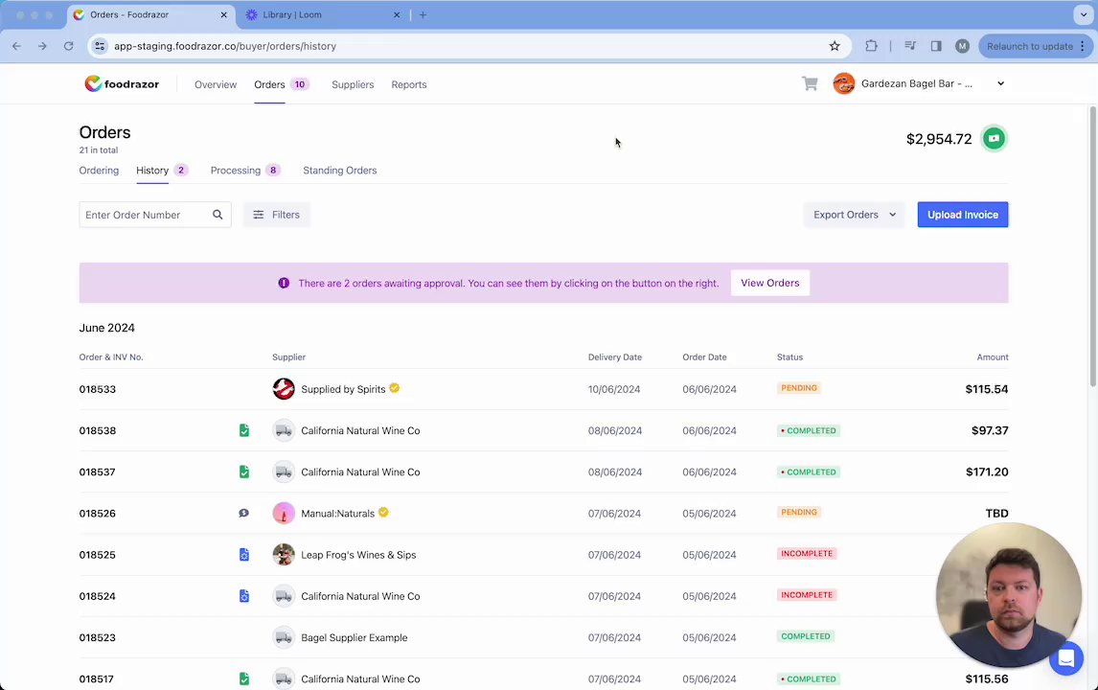View site information icon in address bar
Screen dimensions: 1098x690
[x=101, y=46]
